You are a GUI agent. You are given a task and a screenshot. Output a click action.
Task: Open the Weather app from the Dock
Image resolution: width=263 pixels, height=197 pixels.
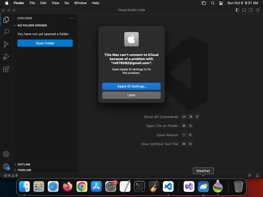point(203,186)
